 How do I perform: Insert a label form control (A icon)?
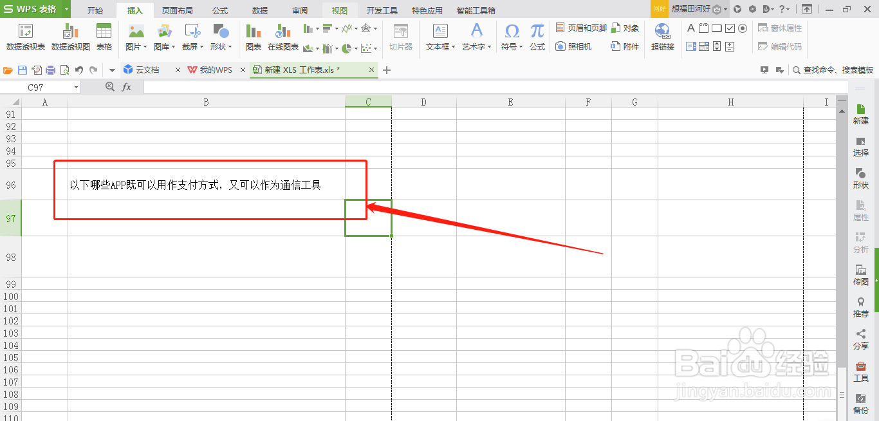point(691,28)
